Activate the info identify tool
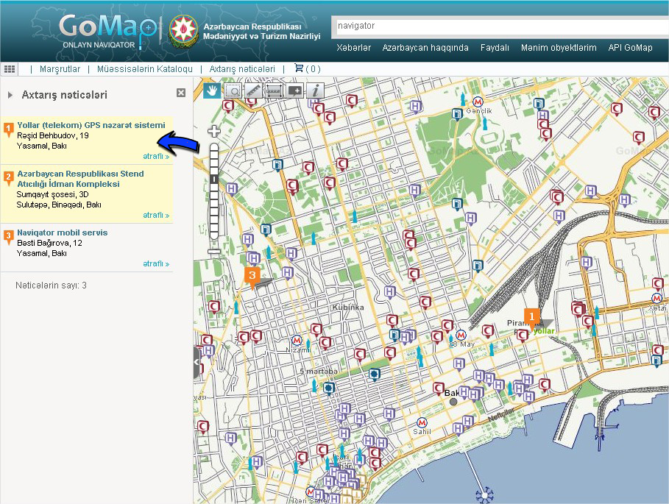The image size is (669, 504). (316, 90)
